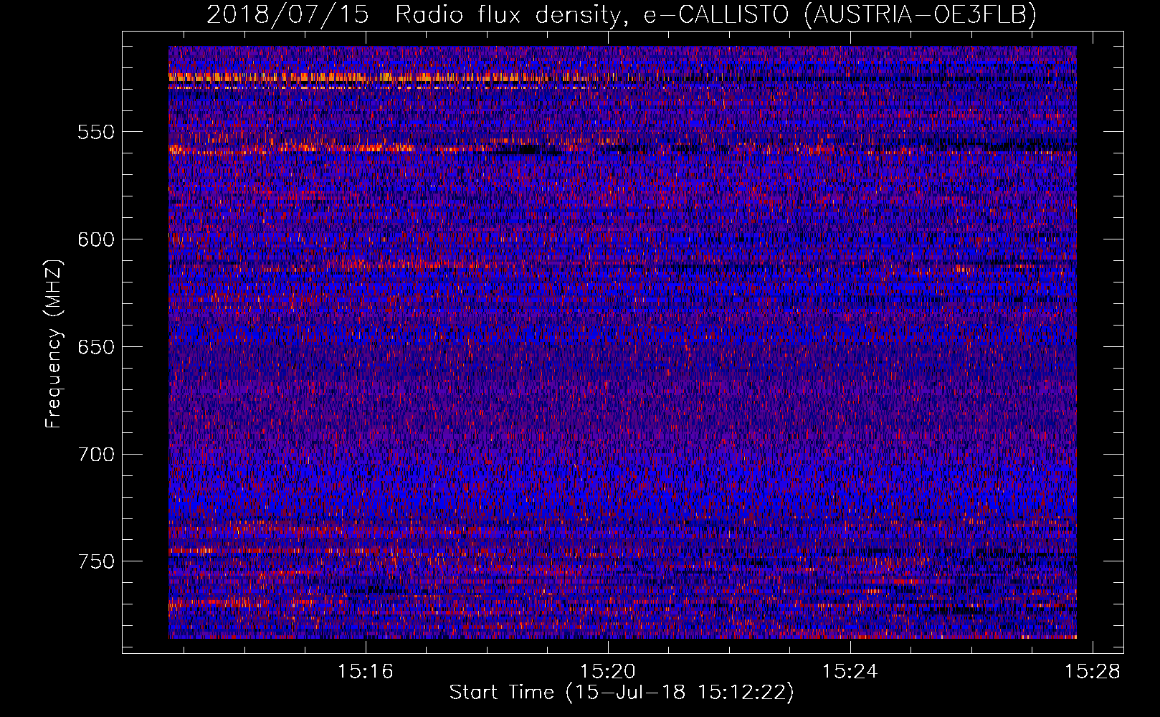Screen dimensions: 1160x717
Task: Click the 15:16 time tick label
Action: pyautogui.click(x=366, y=672)
